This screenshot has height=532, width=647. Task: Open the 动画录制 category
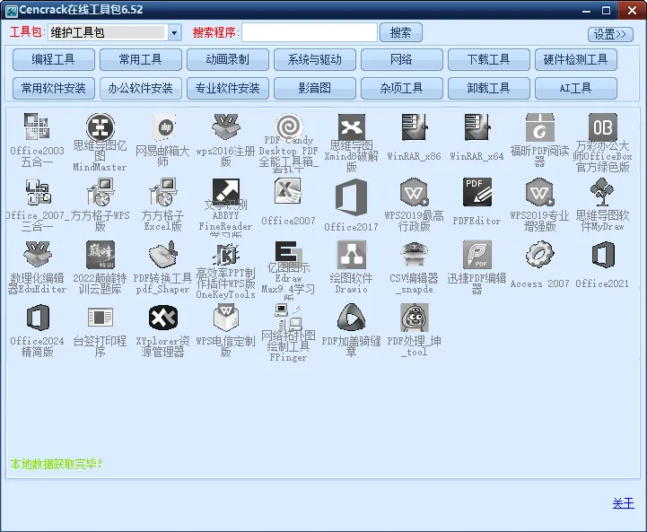pos(228,60)
